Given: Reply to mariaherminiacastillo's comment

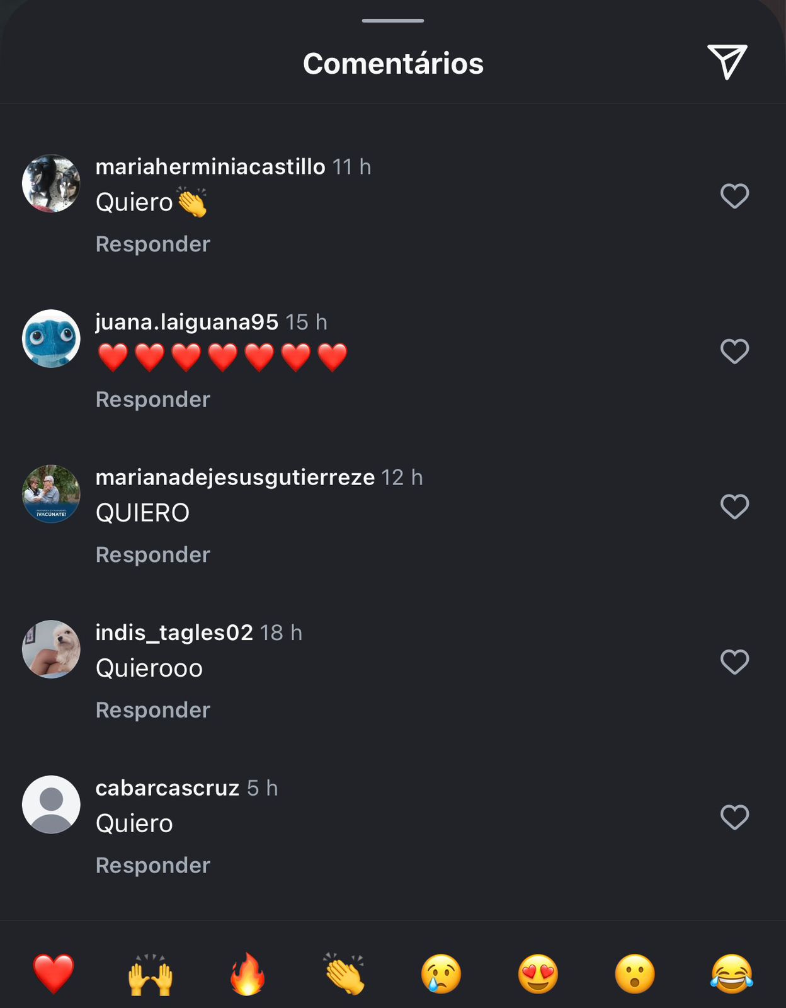Looking at the screenshot, I should (153, 244).
